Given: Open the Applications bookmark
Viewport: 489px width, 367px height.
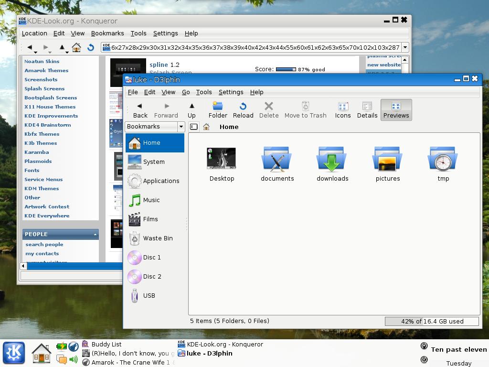Looking at the screenshot, I should [x=155, y=181].
